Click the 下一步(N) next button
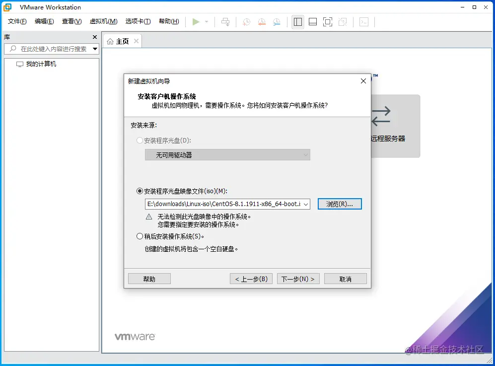 (x=298, y=278)
